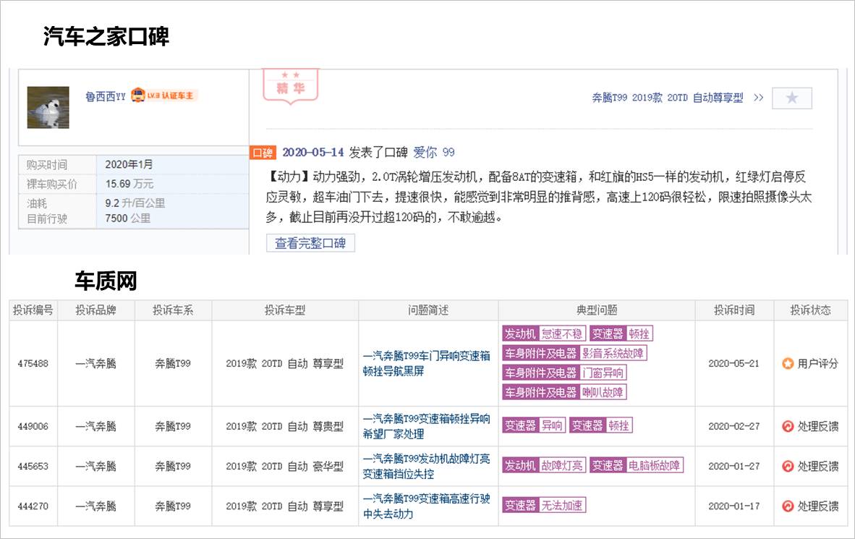Click 变速器 无法加速 tag
The height and width of the screenshot is (539, 855).
pos(544,505)
